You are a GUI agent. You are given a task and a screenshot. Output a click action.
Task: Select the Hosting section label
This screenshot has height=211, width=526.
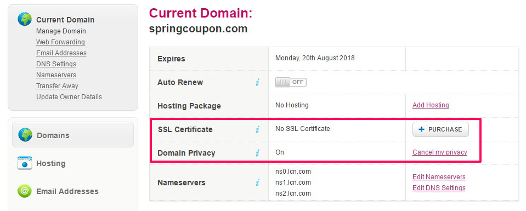[50, 163]
